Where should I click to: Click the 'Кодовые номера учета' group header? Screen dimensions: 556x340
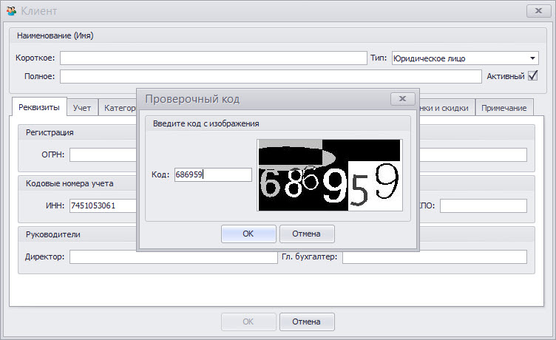pos(69,183)
